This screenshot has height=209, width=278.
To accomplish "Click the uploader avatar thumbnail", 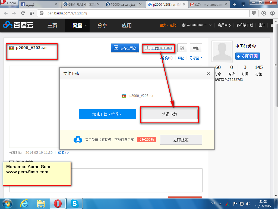I will 222,51.
